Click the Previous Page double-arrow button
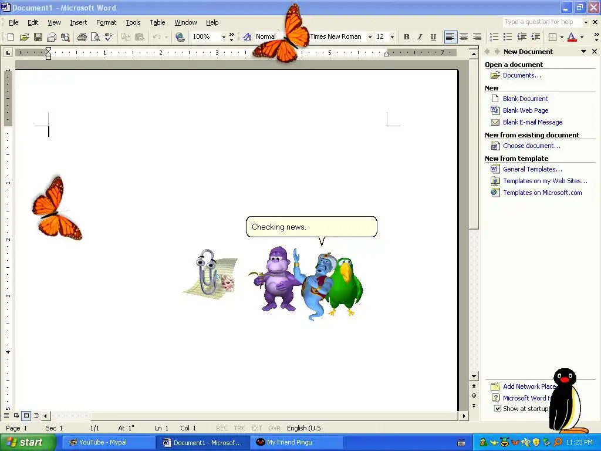The image size is (601, 451). [x=474, y=386]
